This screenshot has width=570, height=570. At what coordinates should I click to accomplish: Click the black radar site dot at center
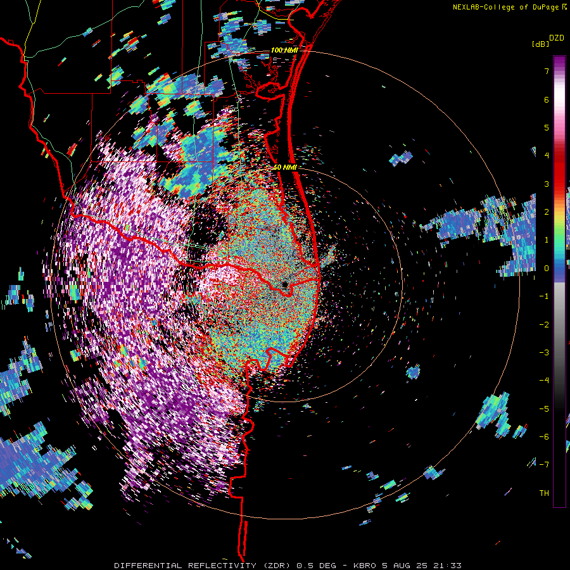click(x=285, y=284)
